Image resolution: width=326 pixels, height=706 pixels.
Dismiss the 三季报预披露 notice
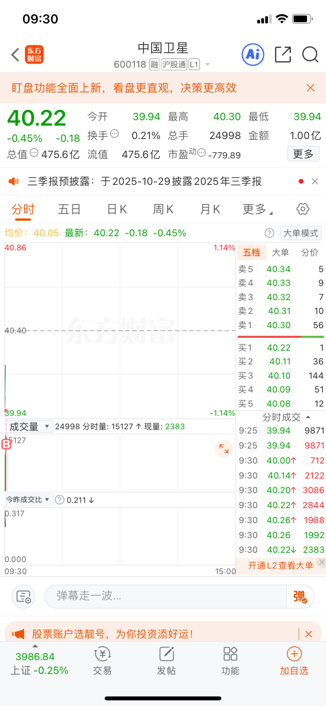(315, 181)
